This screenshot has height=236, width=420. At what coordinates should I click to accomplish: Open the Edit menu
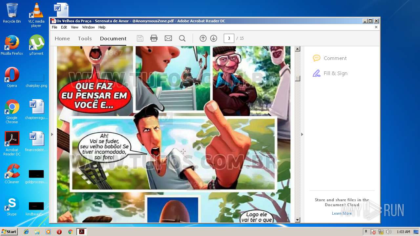pos(64,27)
